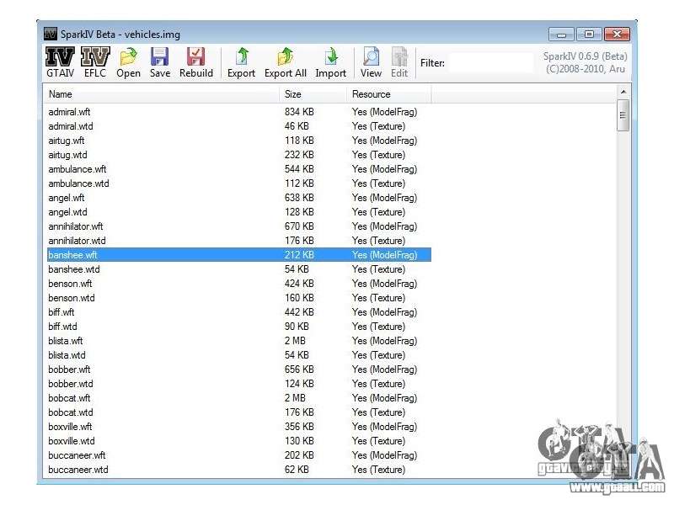Click the Edit toolbar icon
Viewport: 674px width, 505px height.
pyautogui.click(x=399, y=62)
